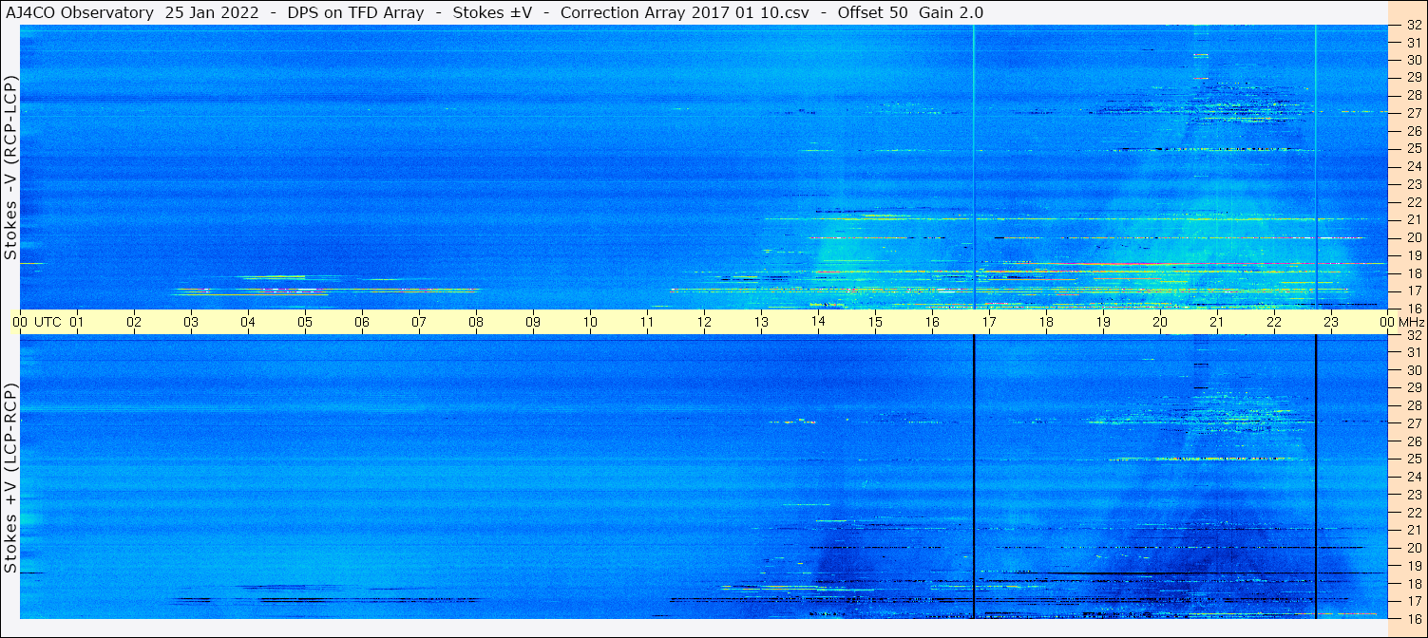Image resolution: width=1428 pixels, height=638 pixels.
Task: Click the Stokes +V (LCP-RCP) axis label
Action: pos(10,480)
